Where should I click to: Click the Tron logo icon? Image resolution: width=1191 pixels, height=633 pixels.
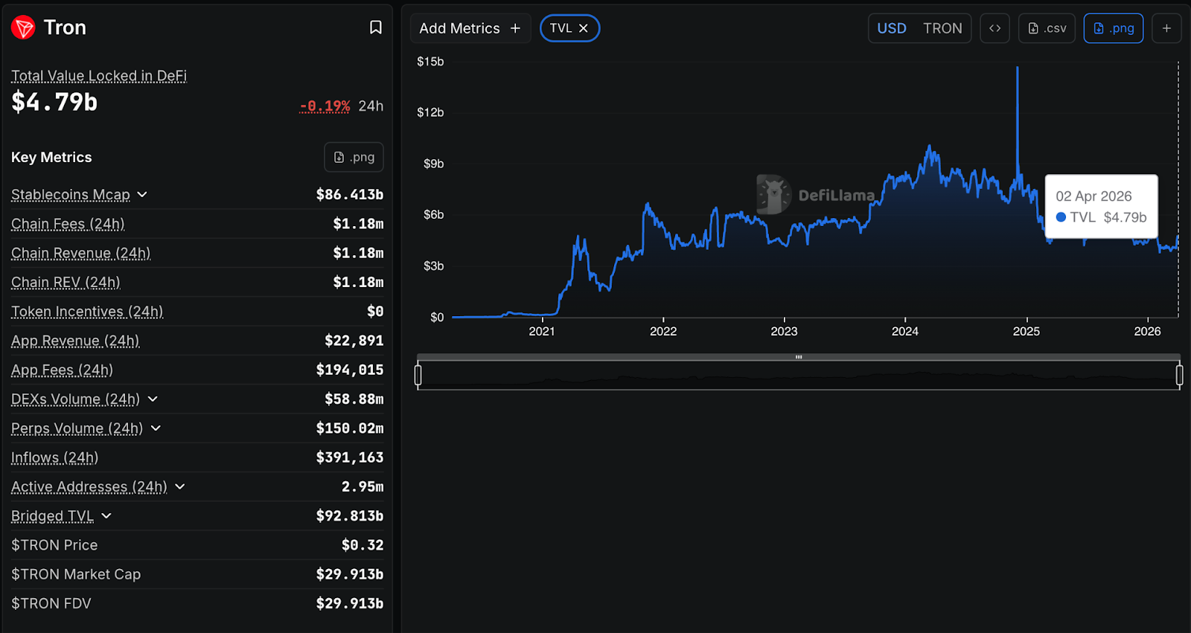tap(23, 28)
